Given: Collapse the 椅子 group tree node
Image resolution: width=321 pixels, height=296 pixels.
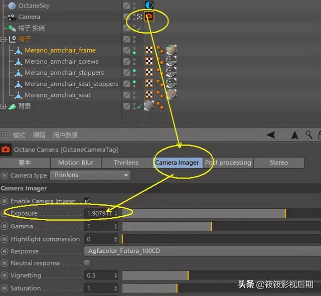Looking at the screenshot, I should [x=3, y=39].
